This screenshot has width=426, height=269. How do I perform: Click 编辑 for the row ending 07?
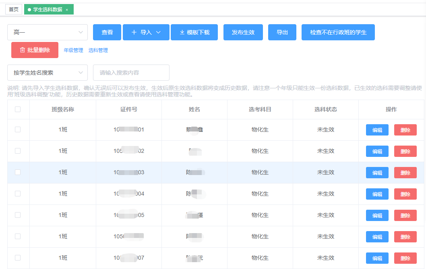pyautogui.click(x=377, y=258)
